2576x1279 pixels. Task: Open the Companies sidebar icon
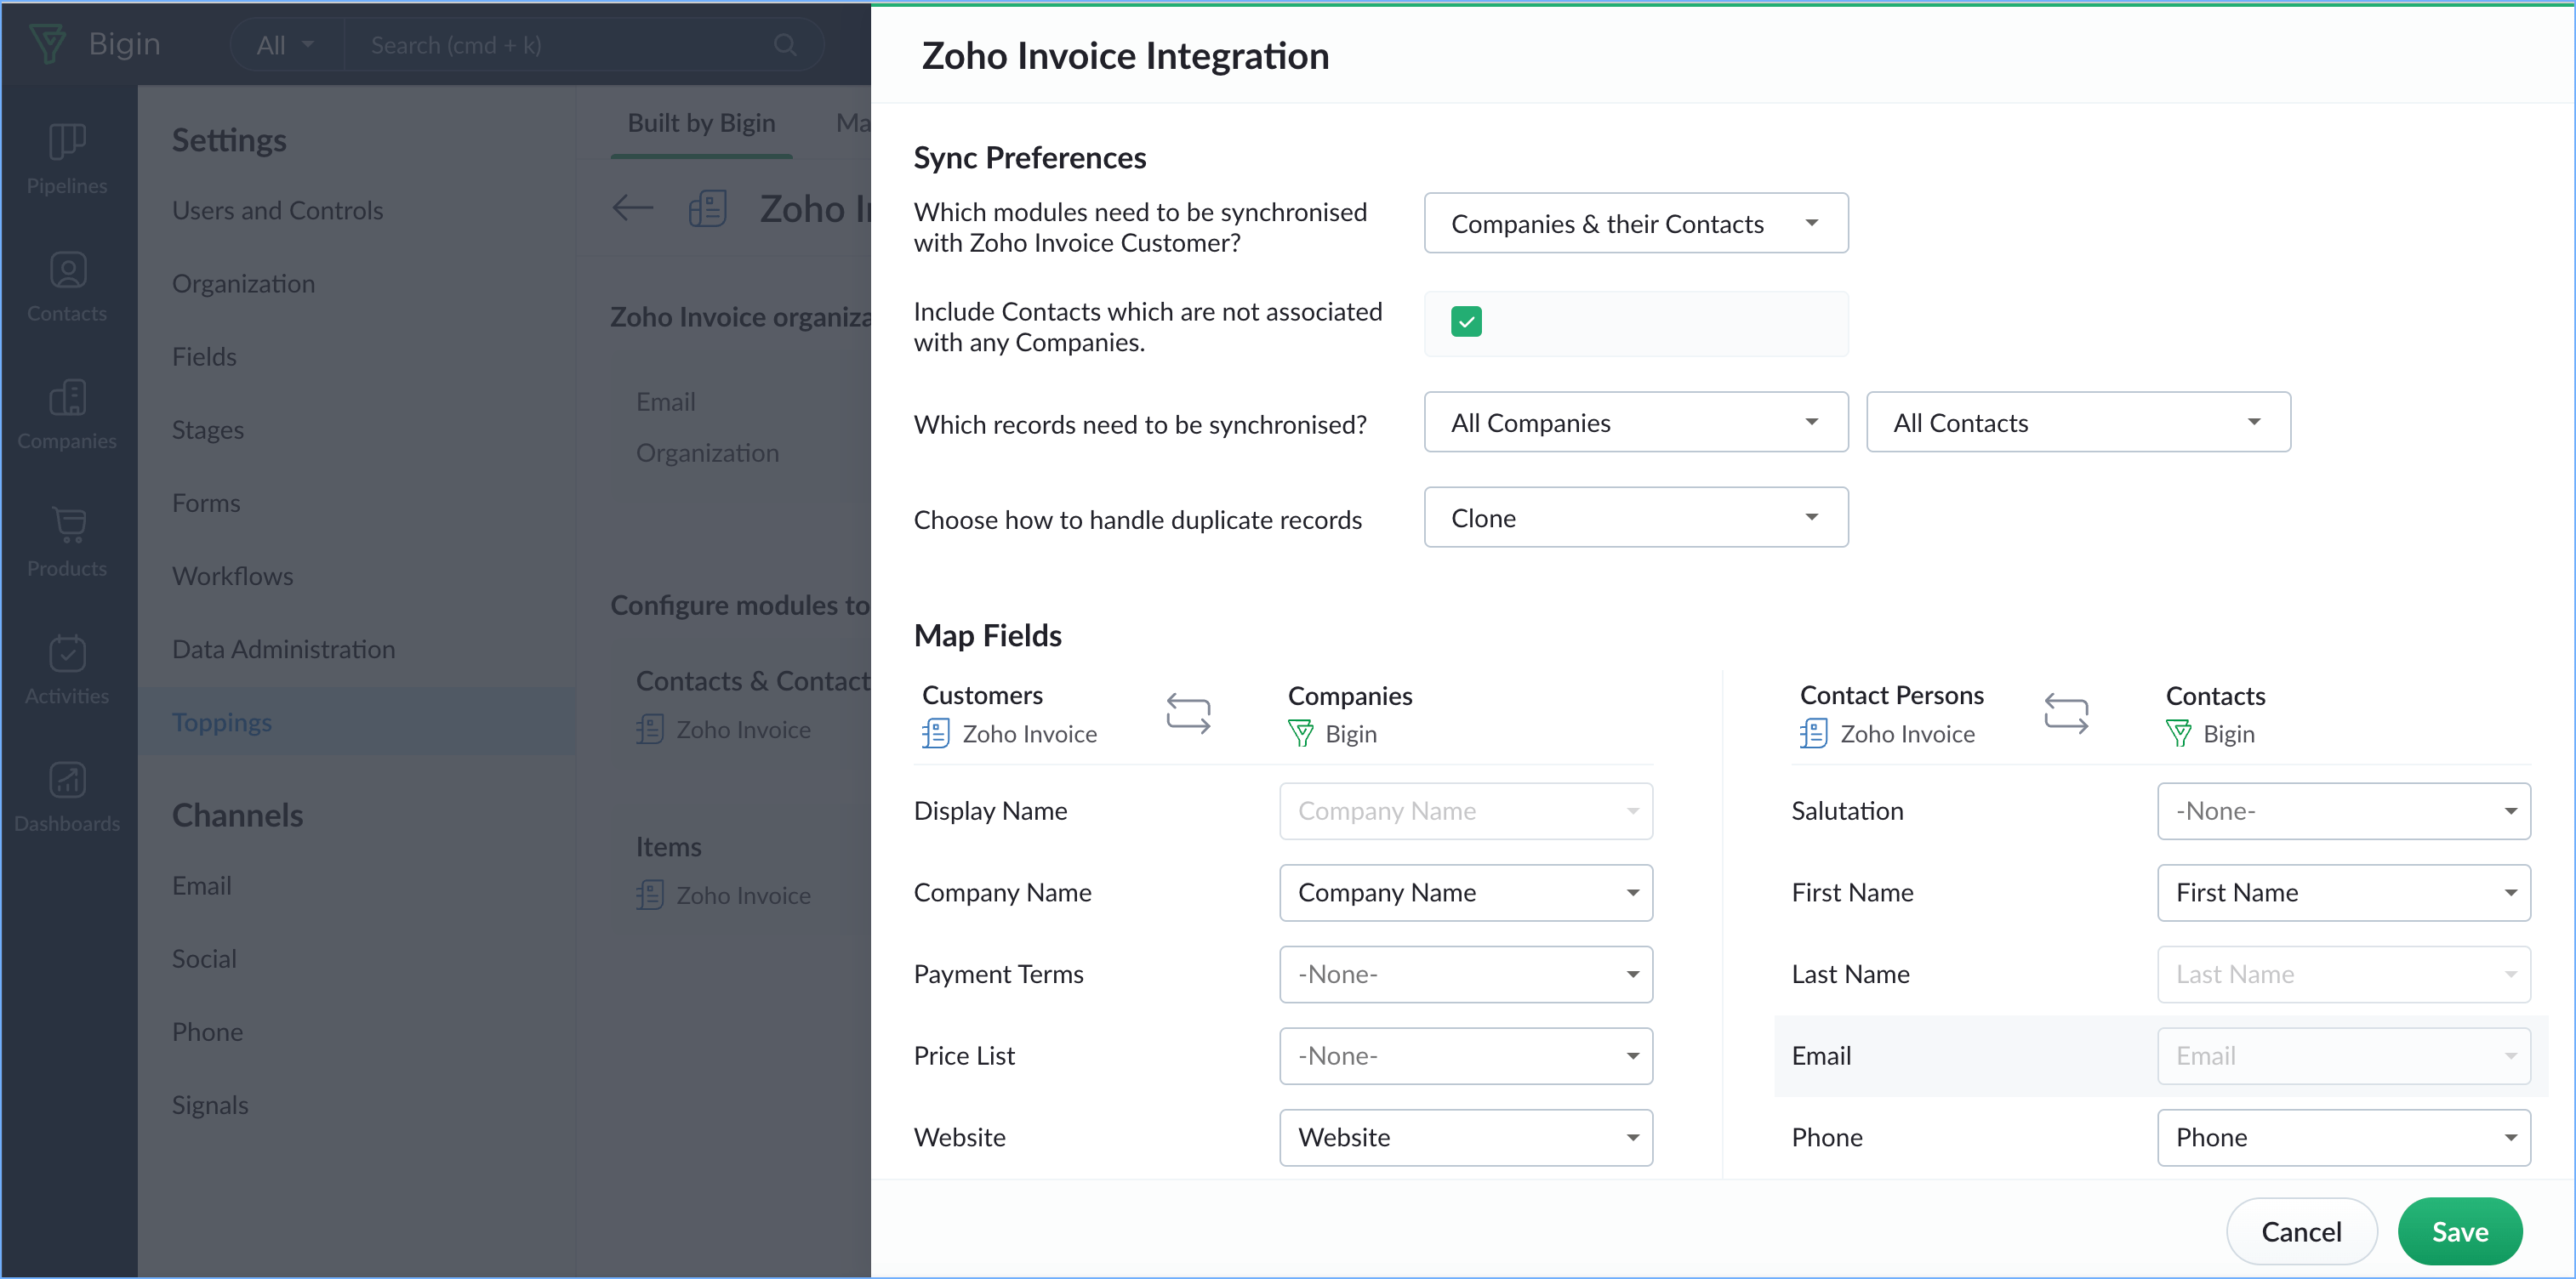point(67,398)
